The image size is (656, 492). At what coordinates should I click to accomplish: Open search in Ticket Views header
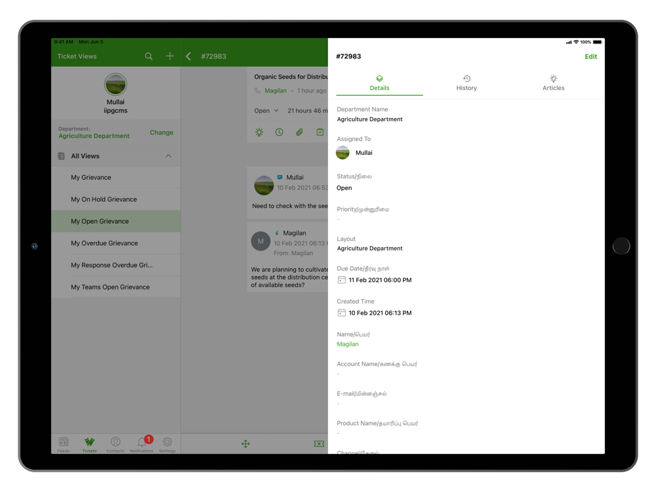pos(148,56)
